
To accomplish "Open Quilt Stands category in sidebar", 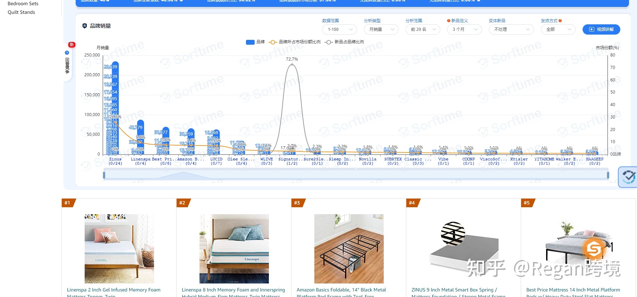I will pyautogui.click(x=21, y=12).
